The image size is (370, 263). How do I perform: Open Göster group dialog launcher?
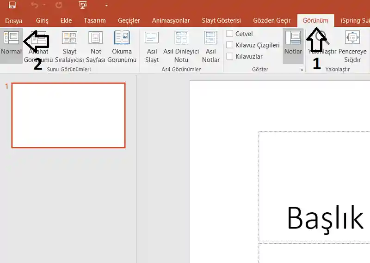click(x=301, y=70)
